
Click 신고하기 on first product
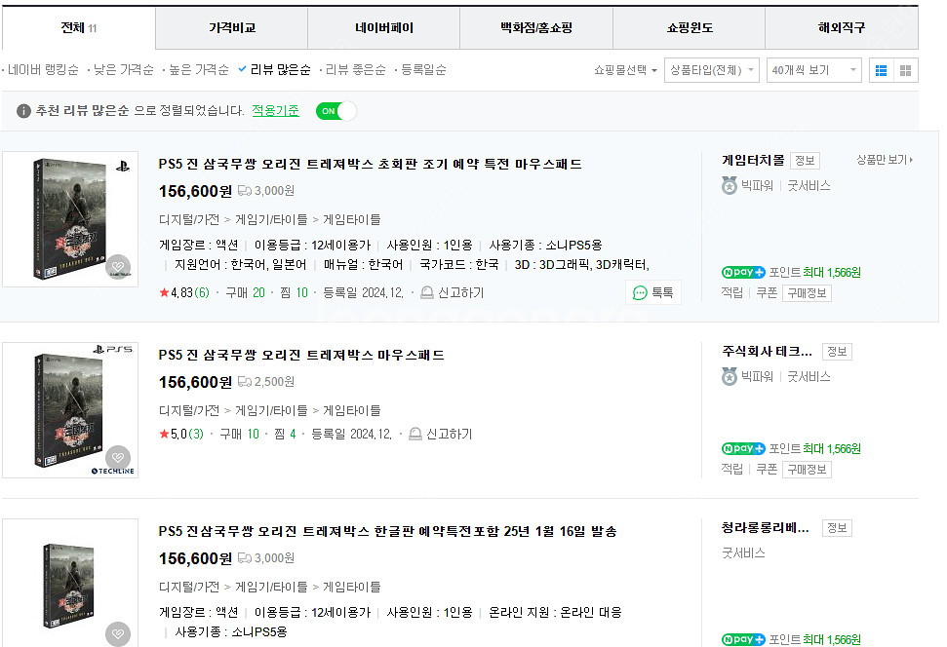tap(460, 292)
